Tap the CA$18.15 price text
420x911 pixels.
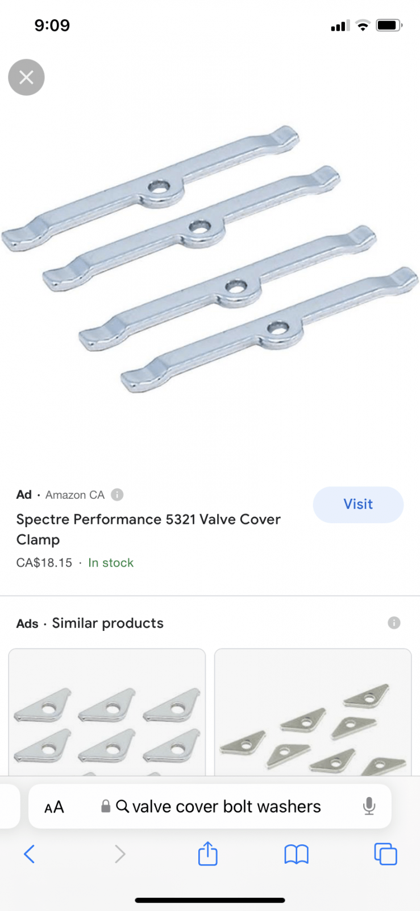point(44,563)
